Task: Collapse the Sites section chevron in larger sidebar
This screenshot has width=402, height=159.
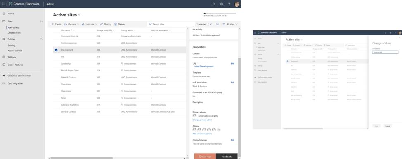Action: point(41,21)
